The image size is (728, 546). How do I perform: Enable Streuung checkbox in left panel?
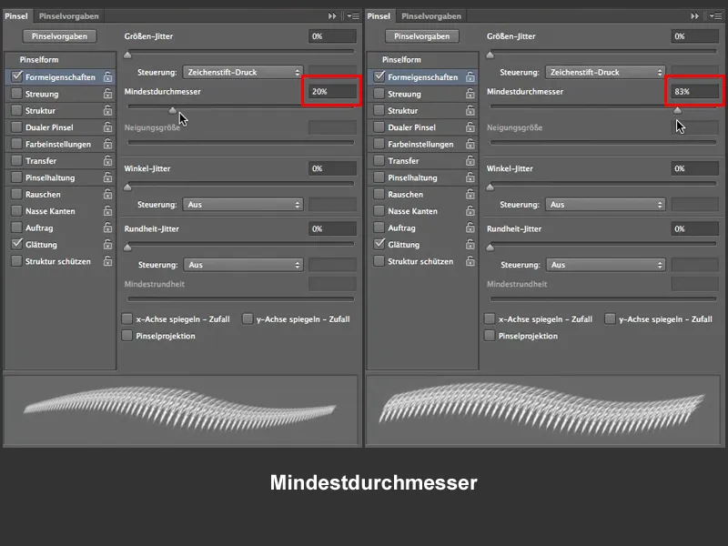[17, 94]
